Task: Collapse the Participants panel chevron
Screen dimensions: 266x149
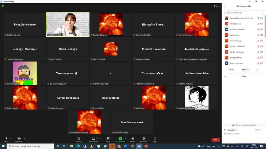Action: [225, 6]
